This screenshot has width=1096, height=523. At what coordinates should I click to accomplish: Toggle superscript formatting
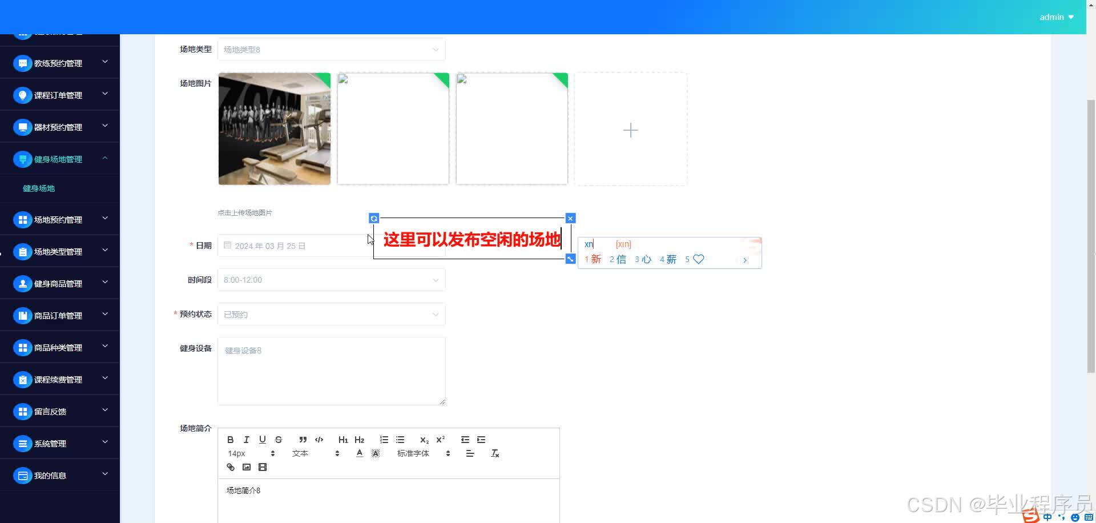pos(440,440)
